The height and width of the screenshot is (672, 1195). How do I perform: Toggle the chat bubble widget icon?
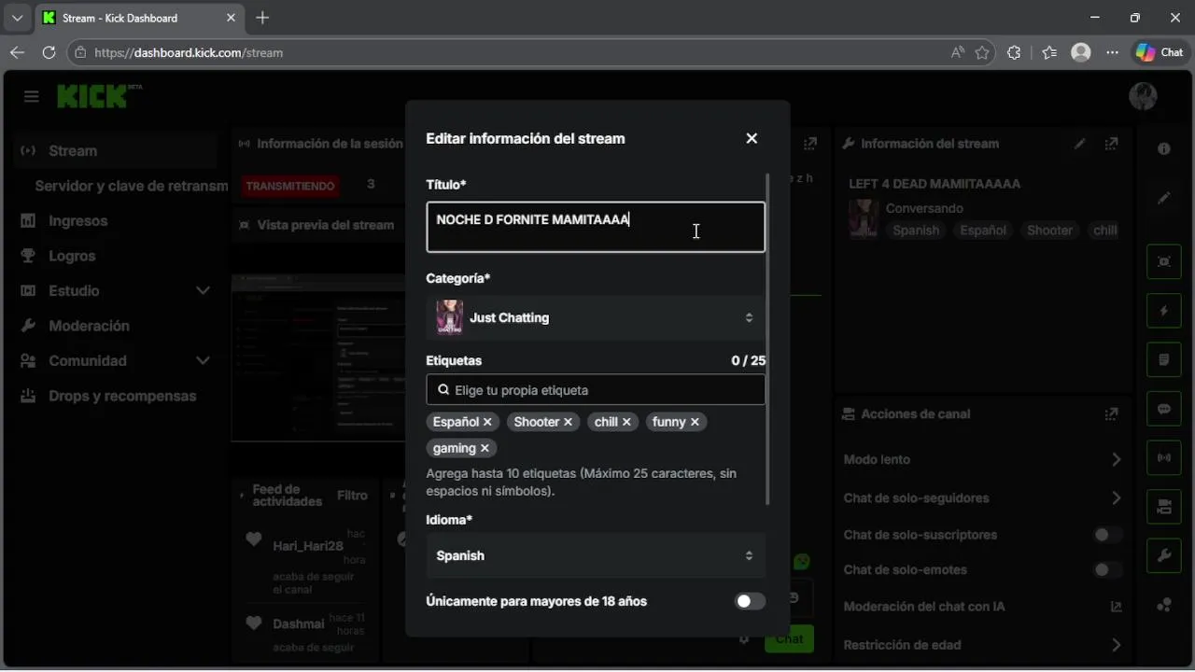click(1164, 409)
